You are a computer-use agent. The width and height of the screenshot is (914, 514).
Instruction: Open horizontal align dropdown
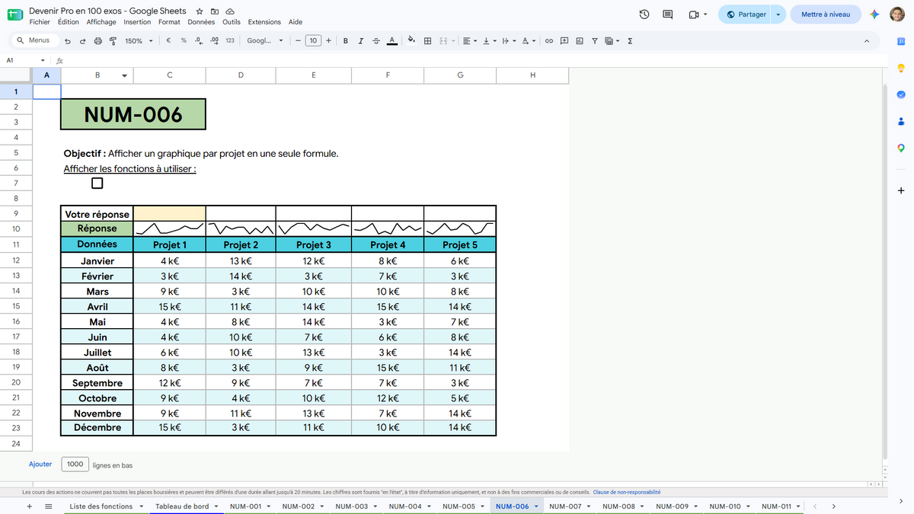470,41
